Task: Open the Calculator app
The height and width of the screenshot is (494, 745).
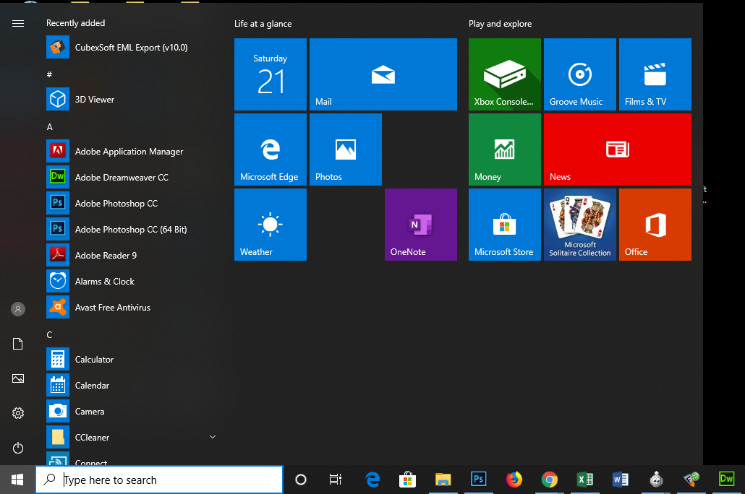Action: point(132,360)
